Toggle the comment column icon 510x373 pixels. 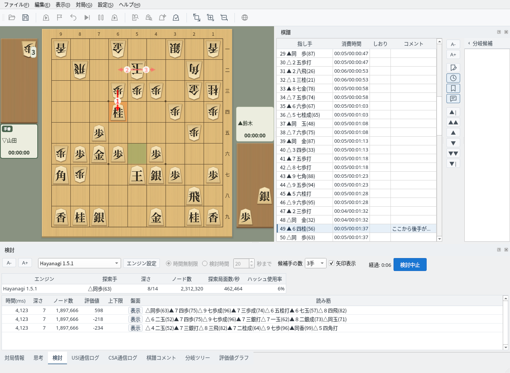(x=453, y=99)
